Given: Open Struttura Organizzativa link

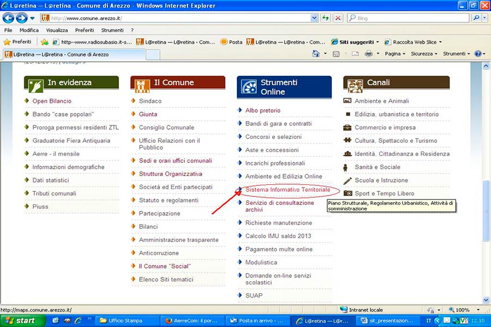Looking at the screenshot, I should (171, 174).
